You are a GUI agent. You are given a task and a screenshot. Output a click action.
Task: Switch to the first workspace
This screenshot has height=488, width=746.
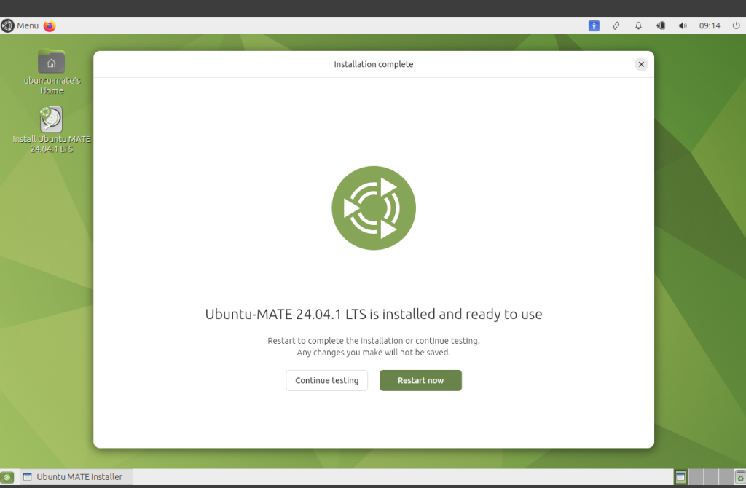click(681, 477)
